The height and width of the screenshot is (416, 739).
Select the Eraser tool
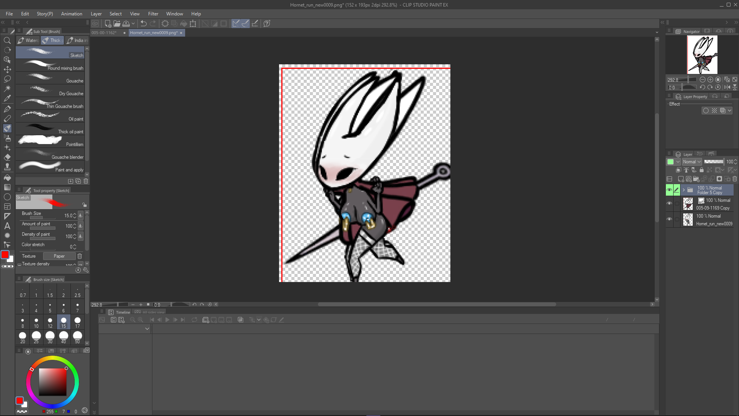click(7, 157)
